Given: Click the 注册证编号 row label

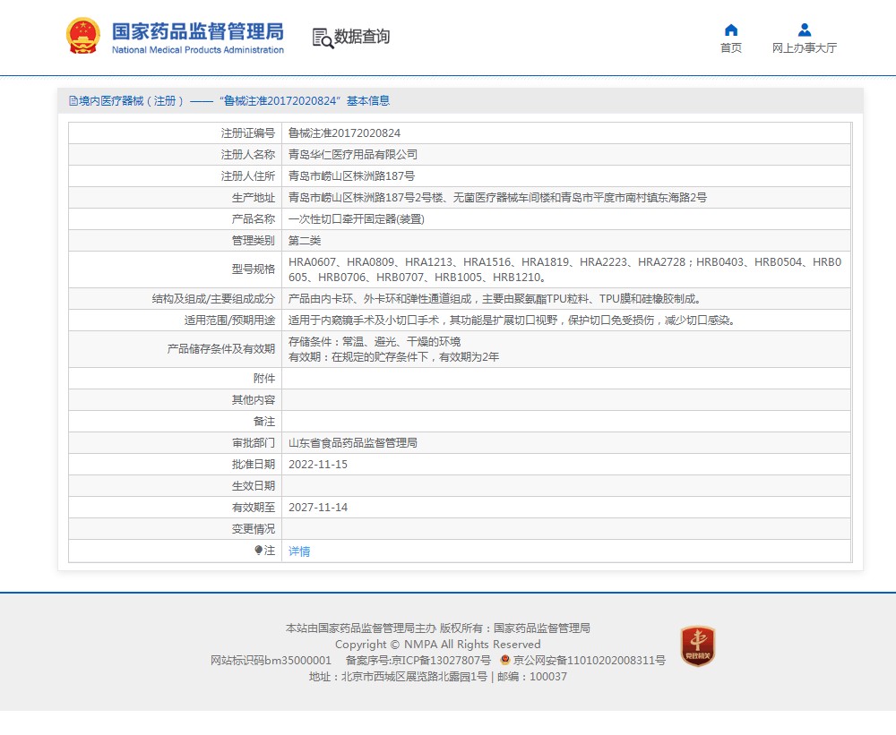Looking at the screenshot, I should pos(248,133).
